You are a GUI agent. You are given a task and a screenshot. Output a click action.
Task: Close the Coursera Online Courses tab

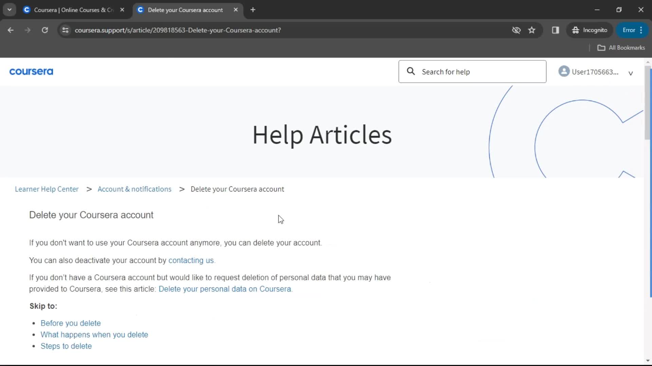pyautogui.click(x=122, y=10)
